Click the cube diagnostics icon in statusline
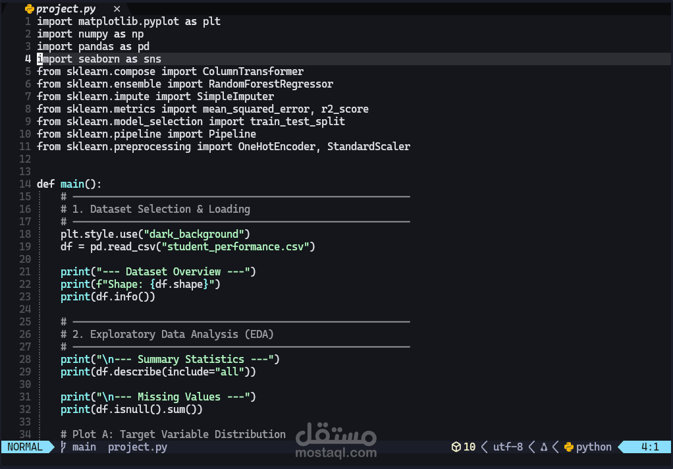Image resolution: width=673 pixels, height=469 pixels. click(x=456, y=447)
